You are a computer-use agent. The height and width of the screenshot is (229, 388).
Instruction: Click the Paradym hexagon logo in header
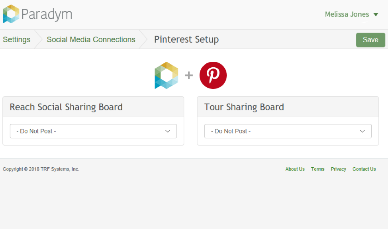point(11,14)
